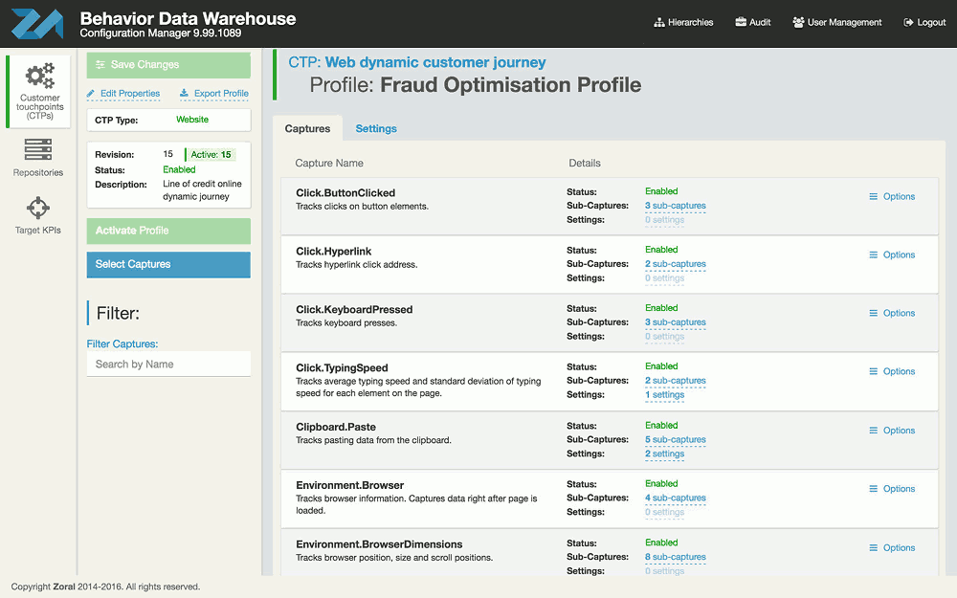Click Edit Properties link
The width and height of the screenshot is (957, 598).
[123, 94]
